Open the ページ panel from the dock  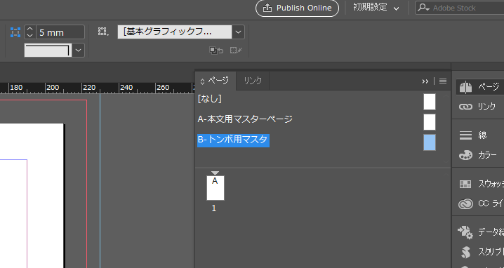(x=479, y=87)
